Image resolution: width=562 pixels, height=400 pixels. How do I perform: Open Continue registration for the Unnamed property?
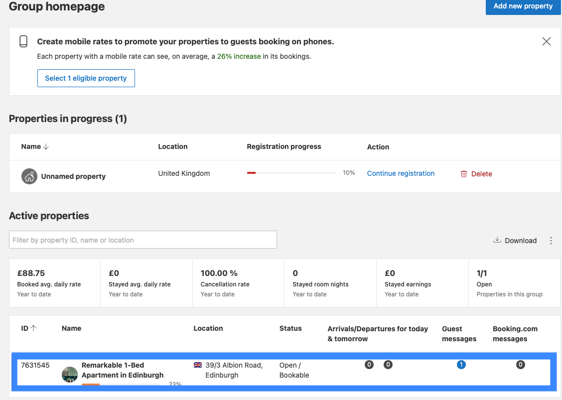pyautogui.click(x=401, y=173)
